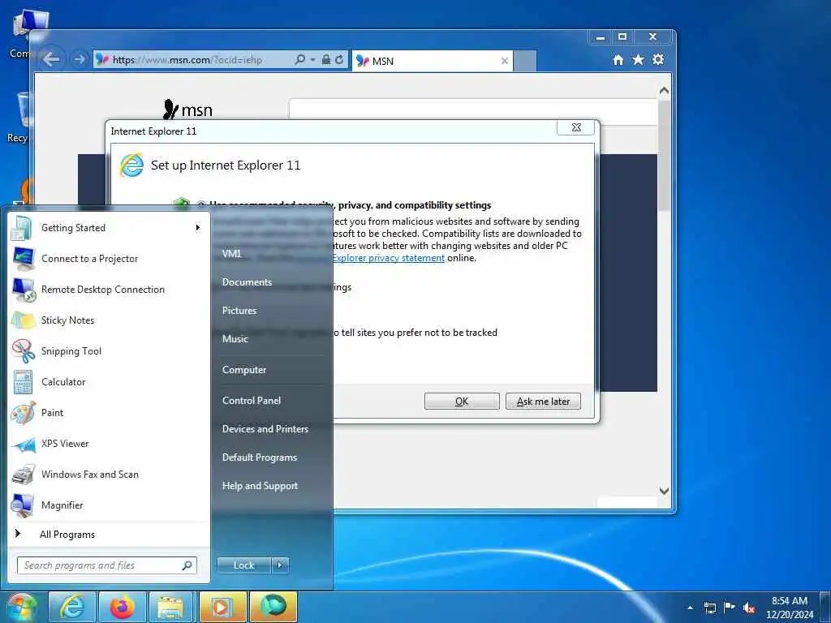This screenshot has height=623, width=831.
Task: Open shutdown options arrow next to Lock
Action: point(280,565)
